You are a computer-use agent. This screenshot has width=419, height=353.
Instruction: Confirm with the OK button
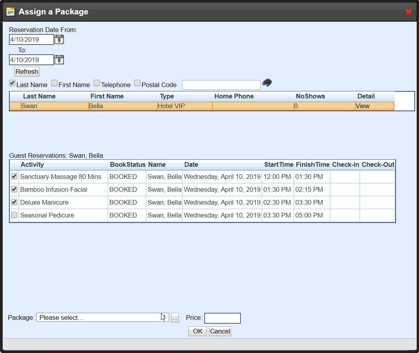(198, 331)
